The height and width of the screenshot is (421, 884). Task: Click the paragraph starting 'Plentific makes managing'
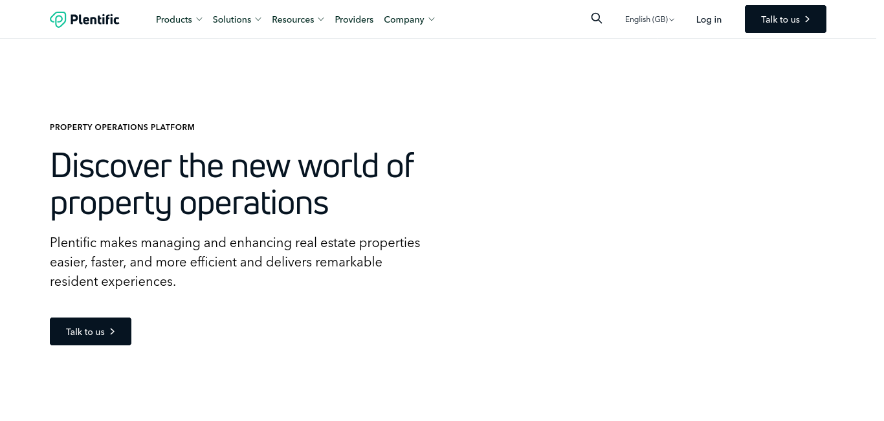point(235,262)
